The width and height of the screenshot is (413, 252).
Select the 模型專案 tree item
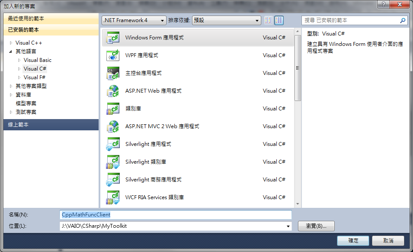(x=26, y=103)
